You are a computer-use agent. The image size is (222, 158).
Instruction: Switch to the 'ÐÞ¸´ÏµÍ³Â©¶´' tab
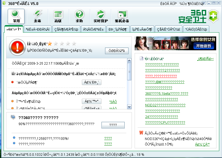[118, 29]
